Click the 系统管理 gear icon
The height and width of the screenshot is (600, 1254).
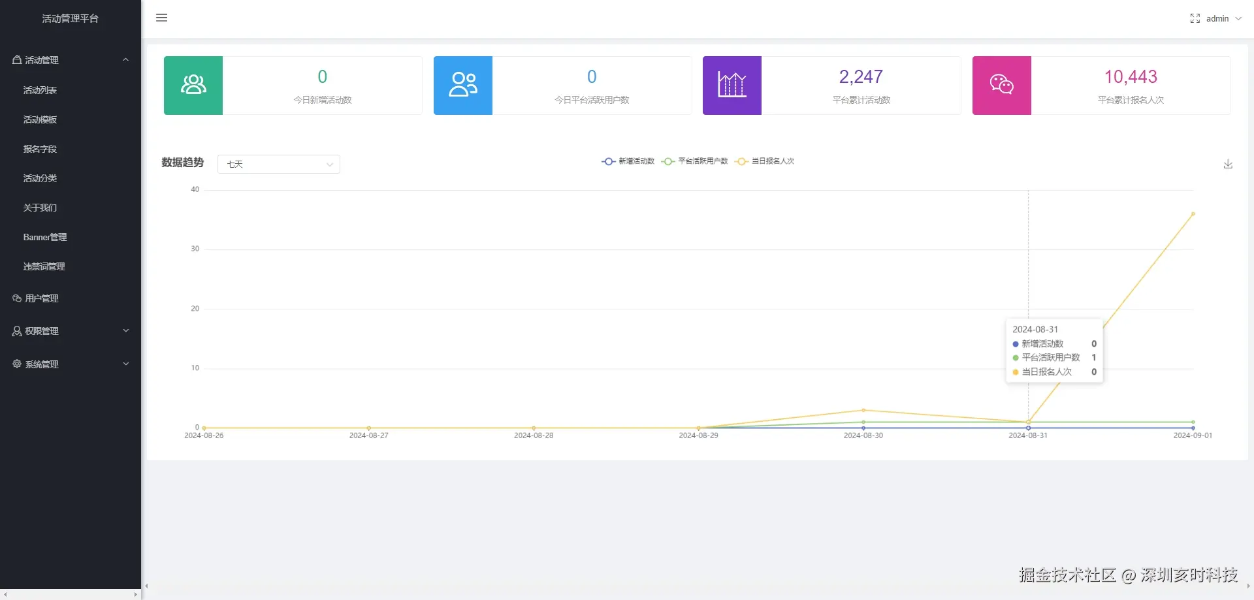click(x=17, y=364)
